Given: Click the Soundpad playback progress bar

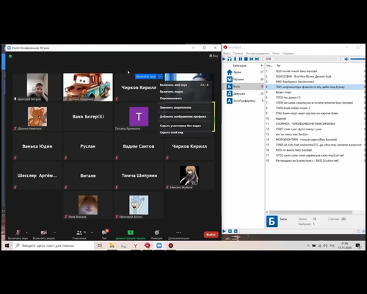Looking at the screenshot, I should [x=305, y=59].
